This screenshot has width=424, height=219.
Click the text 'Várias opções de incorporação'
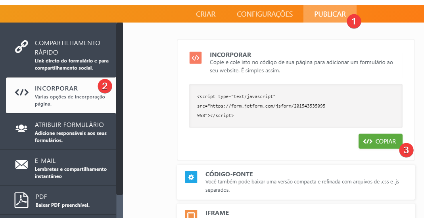[x=70, y=97]
